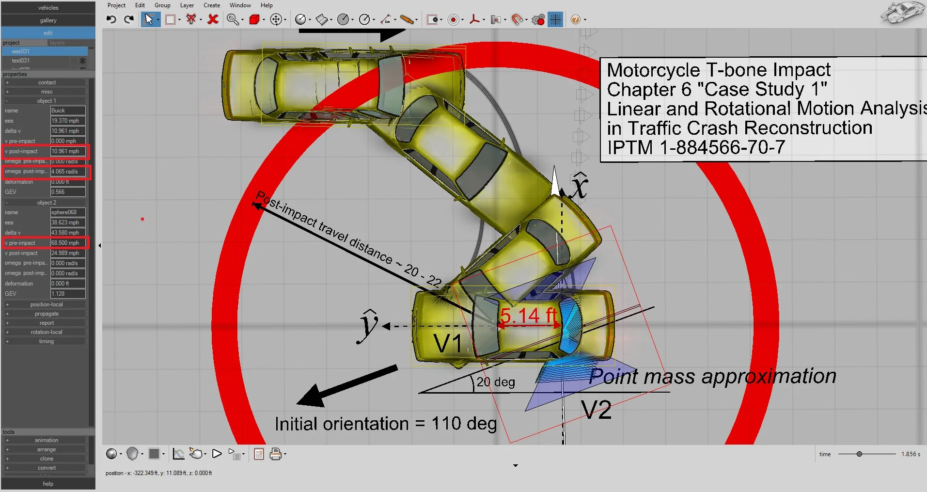Select the ees031 project item
The image size is (927, 492).
pyautogui.click(x=45, y=51)
